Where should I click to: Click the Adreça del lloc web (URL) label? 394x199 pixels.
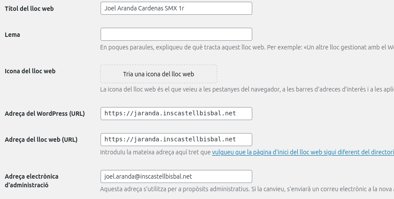tap(41, 140)
